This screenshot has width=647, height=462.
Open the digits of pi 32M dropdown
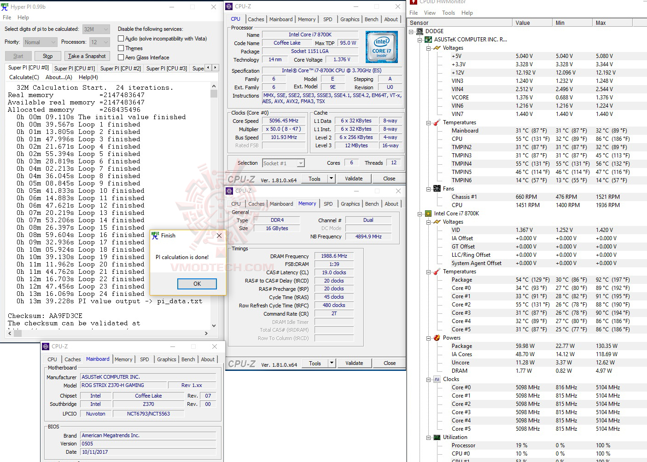[x=96, y=29]
